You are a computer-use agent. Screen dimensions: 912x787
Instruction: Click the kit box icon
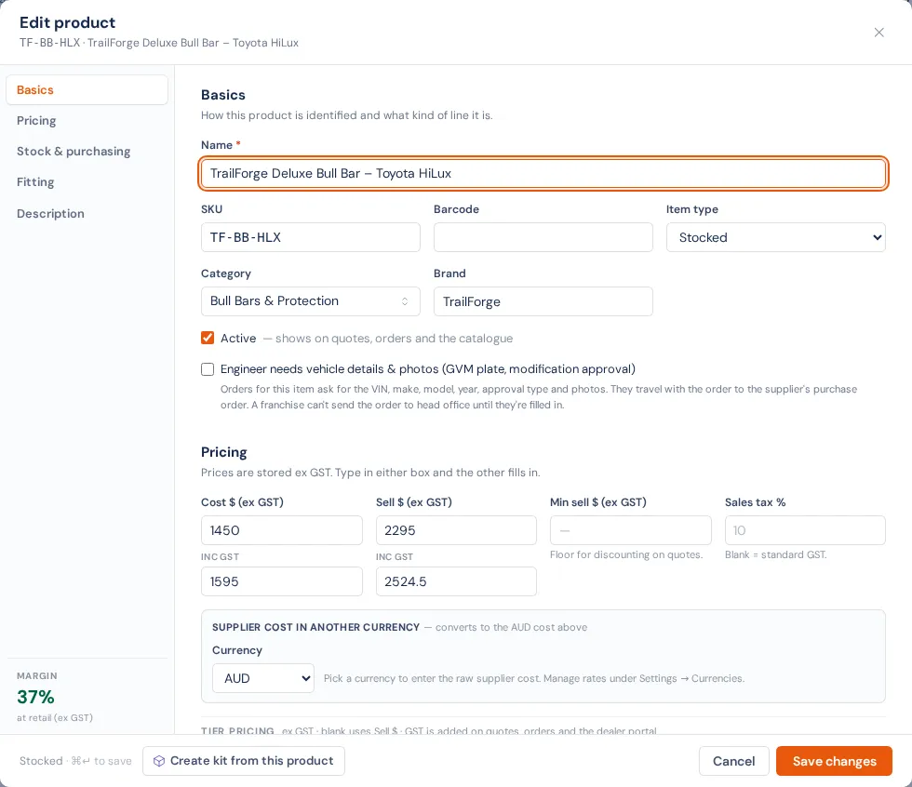159,761
